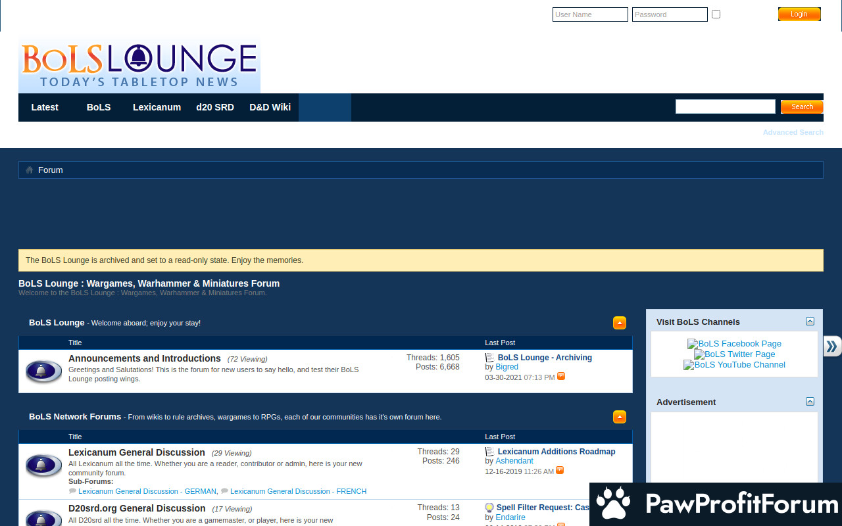Click BoLS Twitter Page image link
842x526 pixels.
click(734, 354)
